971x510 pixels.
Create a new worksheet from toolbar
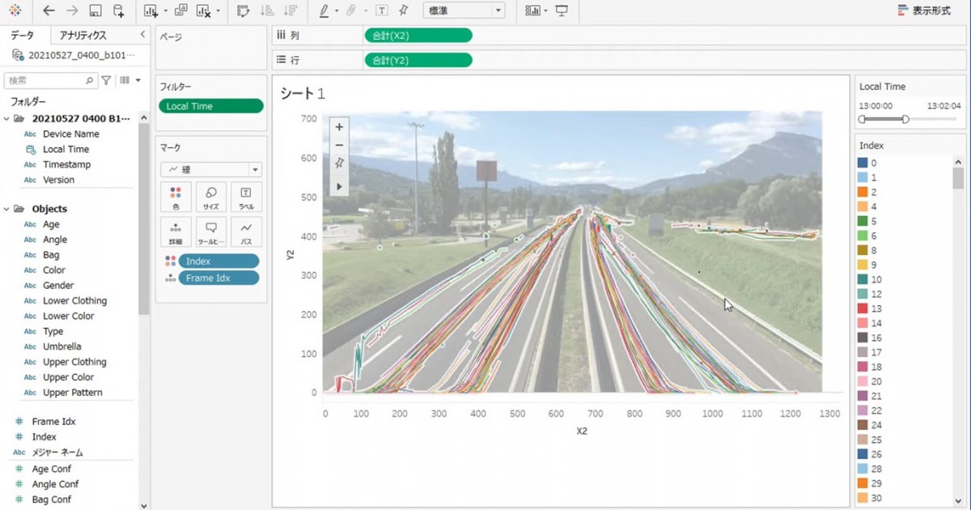(x=151, y=11)
